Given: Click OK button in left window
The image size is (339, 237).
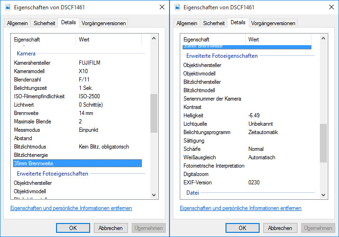Looking at the screenshot, I should (73, 228).
